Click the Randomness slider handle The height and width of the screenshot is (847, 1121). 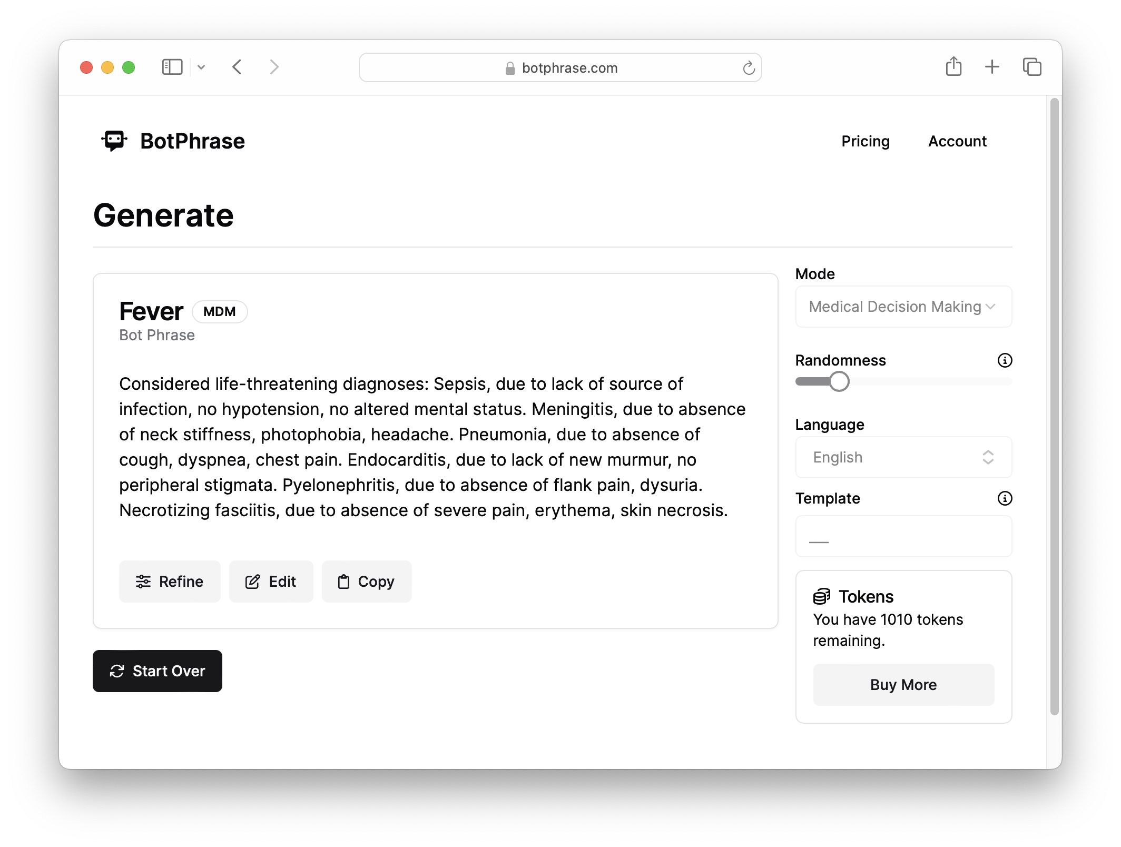tap(839, 381)
